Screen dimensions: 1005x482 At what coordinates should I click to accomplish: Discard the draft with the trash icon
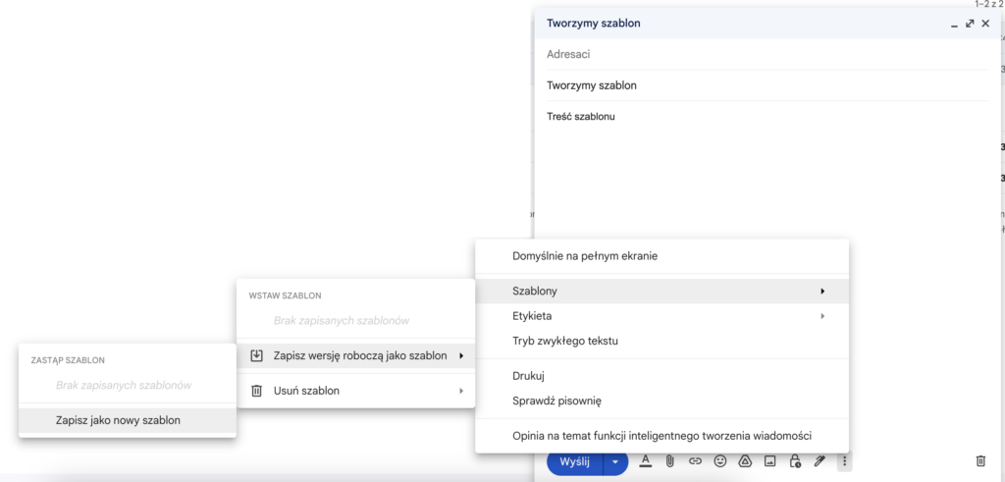pyautogui.click(x=980, y=460)
